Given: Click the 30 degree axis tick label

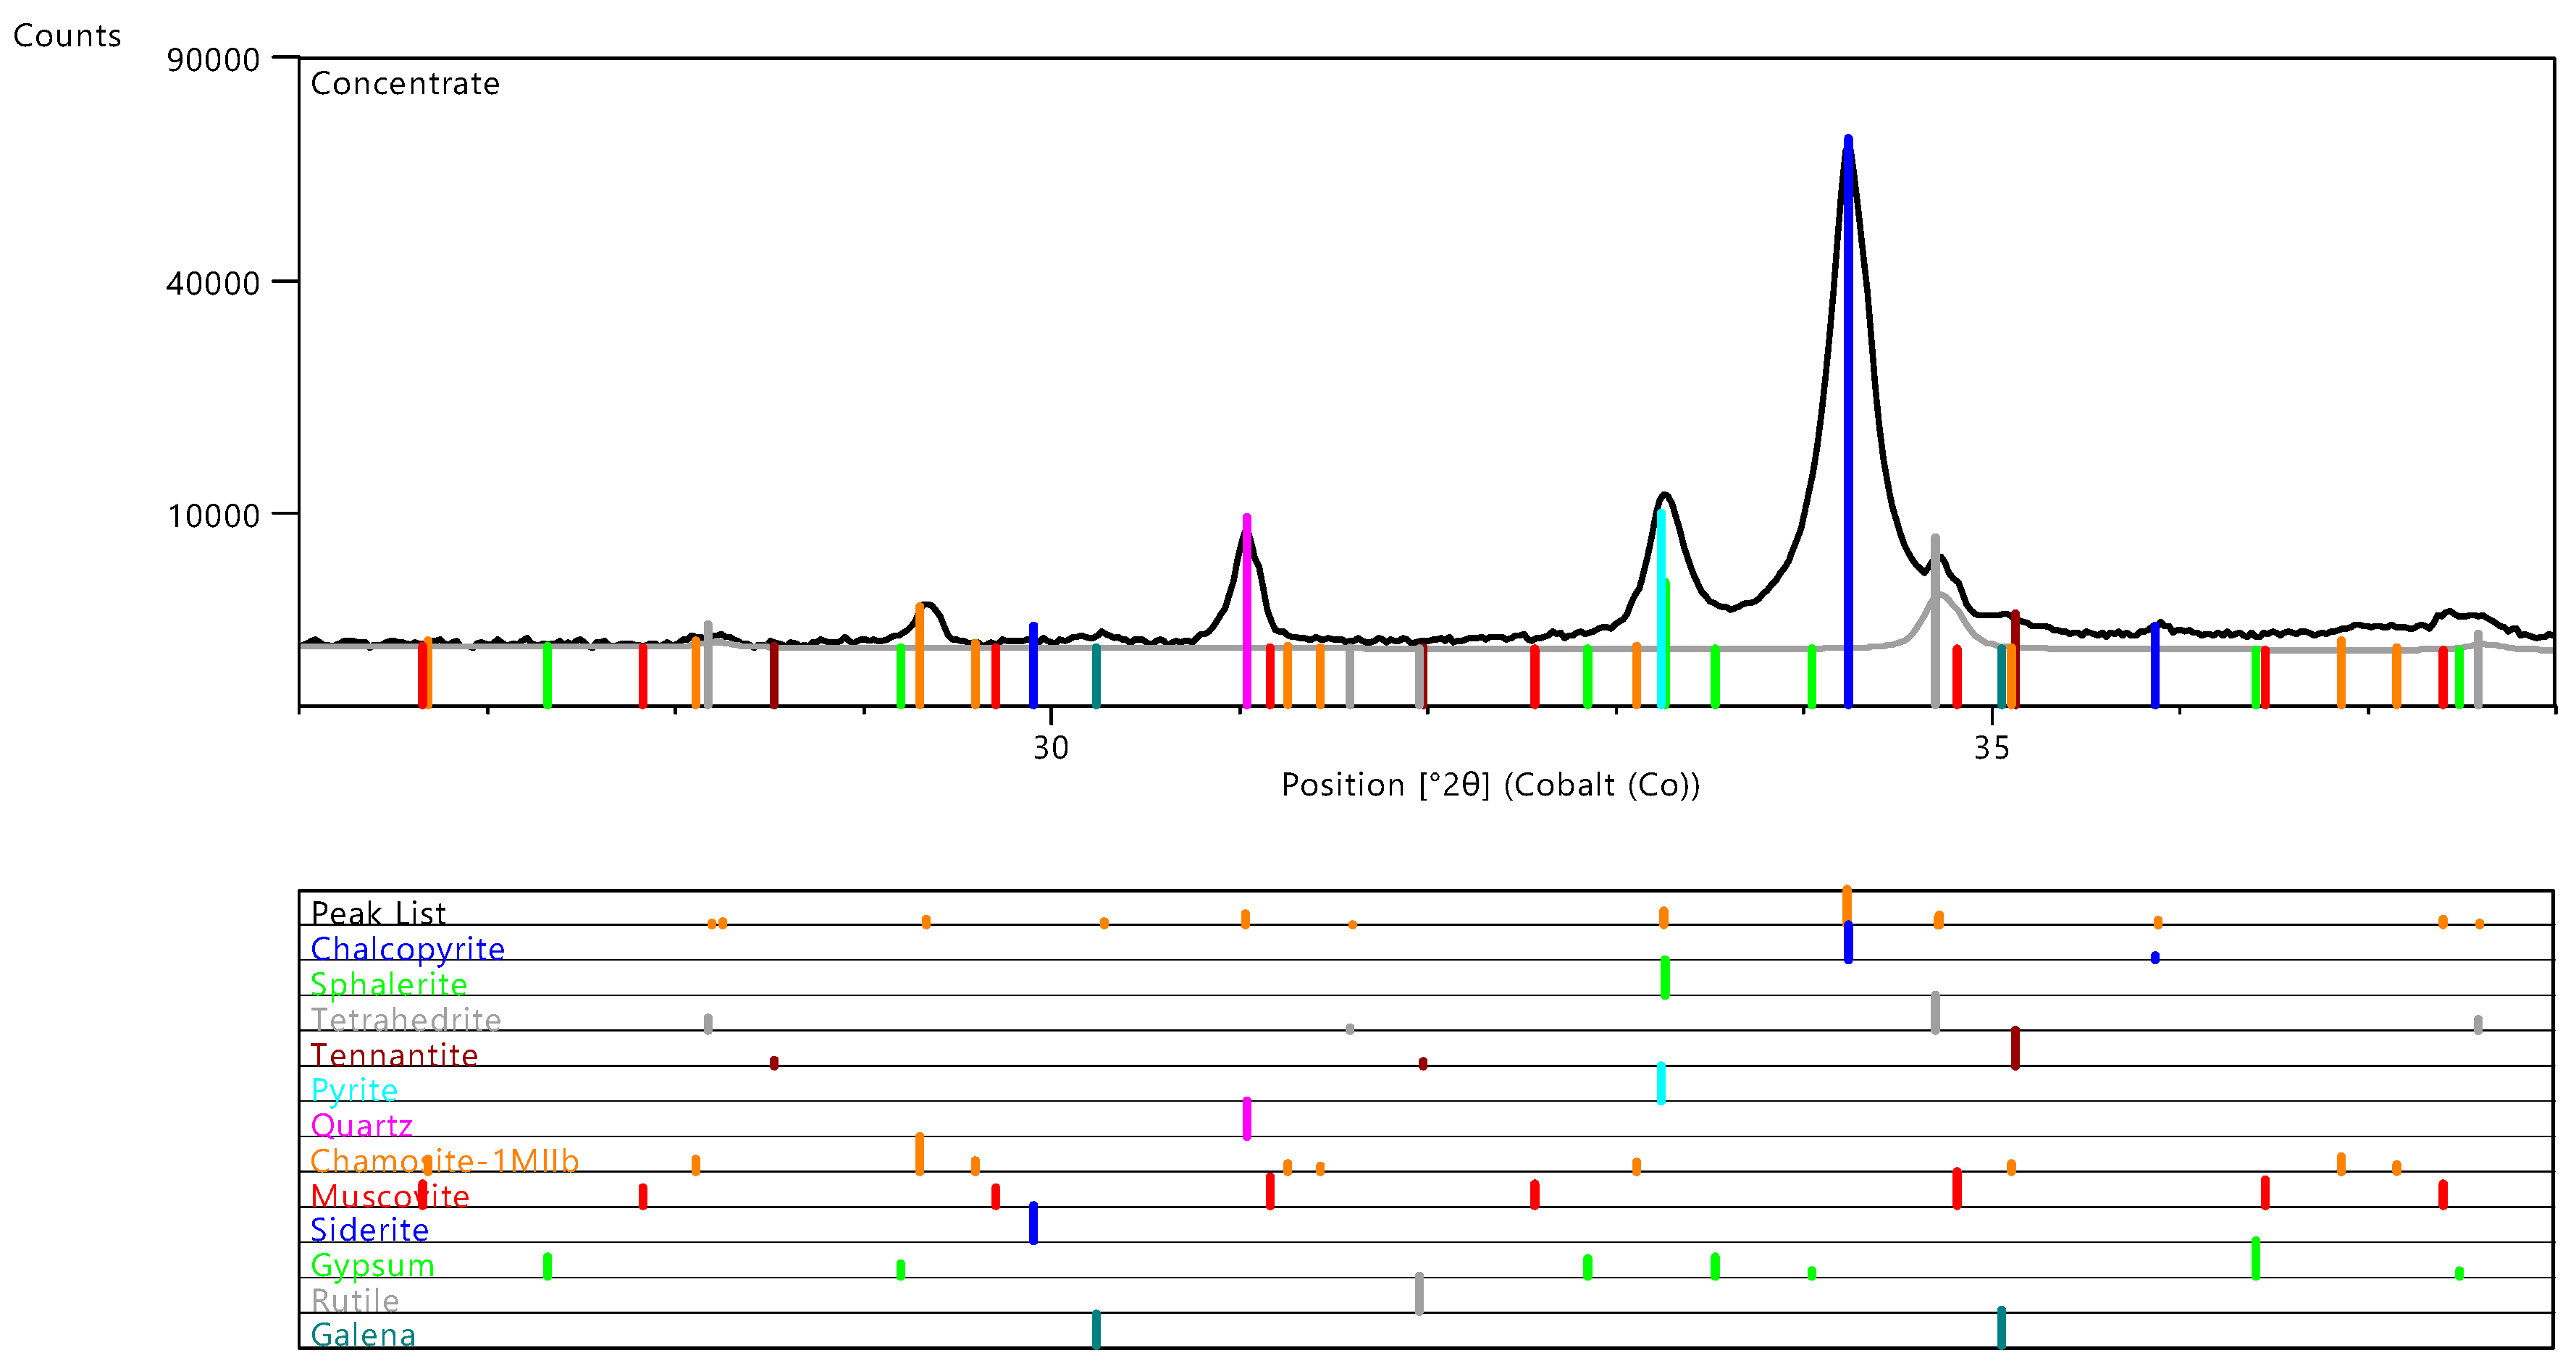Looking at the screenshot, I should coord(1050,748).
